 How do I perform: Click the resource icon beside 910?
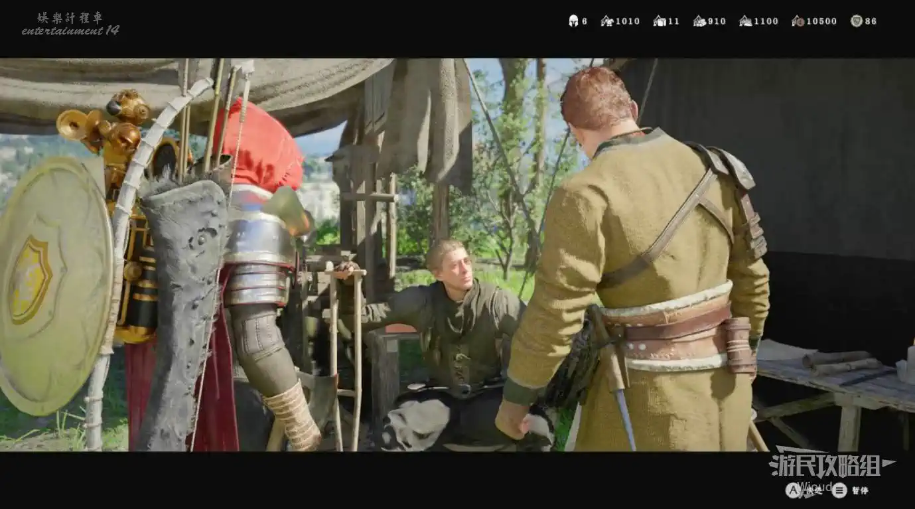click(699, 21)
